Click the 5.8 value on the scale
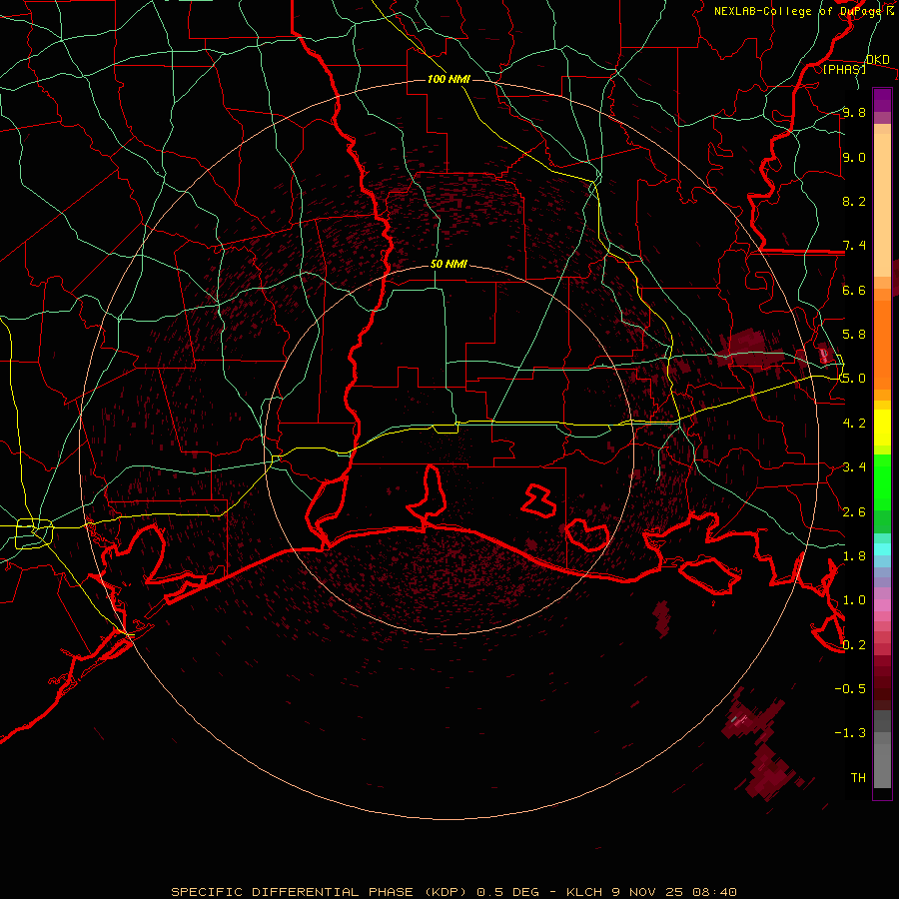This screenshot has height=899, width=899. [x=854, y=334]
